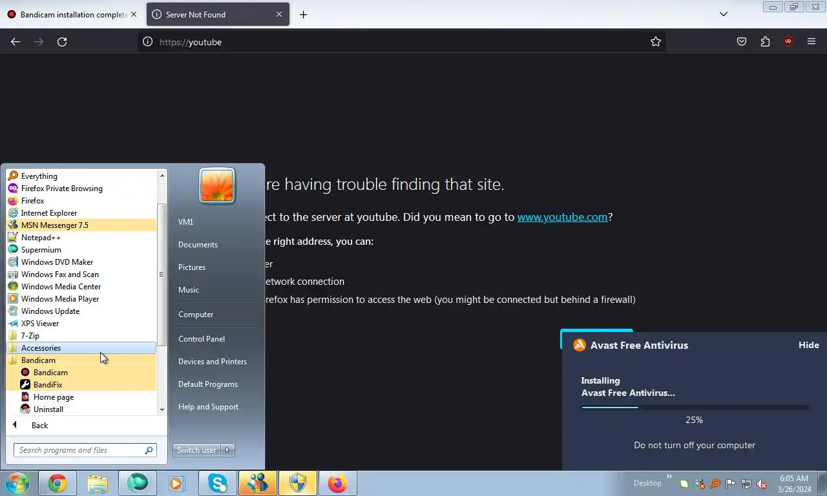Expand the 7-Zip program folder
The width and height of the screenshot is (827, 496).
coord(81,336)
